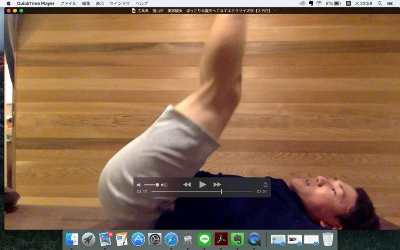Open LINE from the Dock
Screen dimensions: 400x250
click(204, 239)
